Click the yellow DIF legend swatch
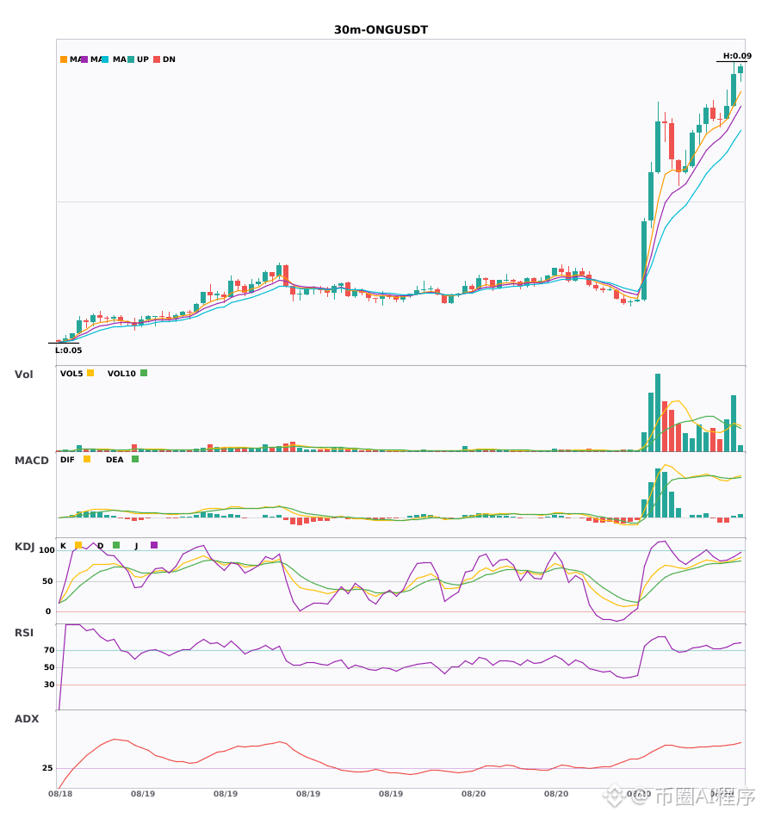The height and width of the screenshot is (818, 762). tap(87, 459)
